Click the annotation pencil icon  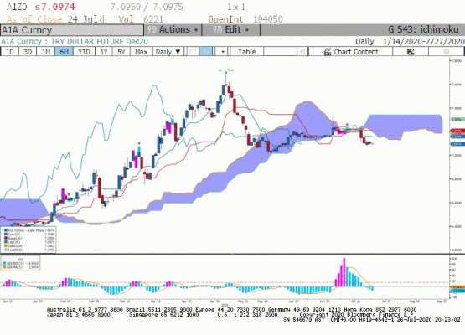click(411, 52)
